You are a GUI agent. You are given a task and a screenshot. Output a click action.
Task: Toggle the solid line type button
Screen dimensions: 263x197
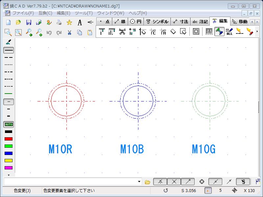click(9, 50)
